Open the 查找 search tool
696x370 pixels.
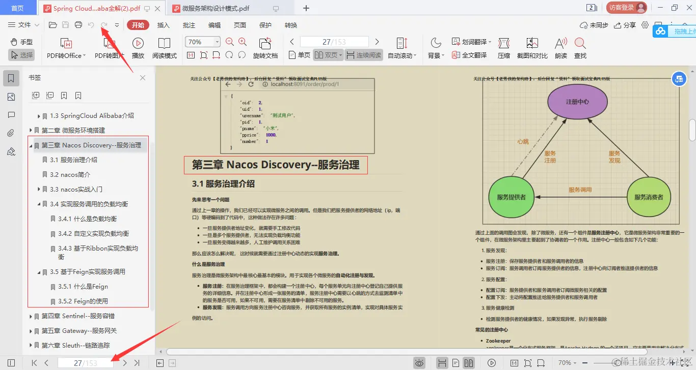click(580, 48)
